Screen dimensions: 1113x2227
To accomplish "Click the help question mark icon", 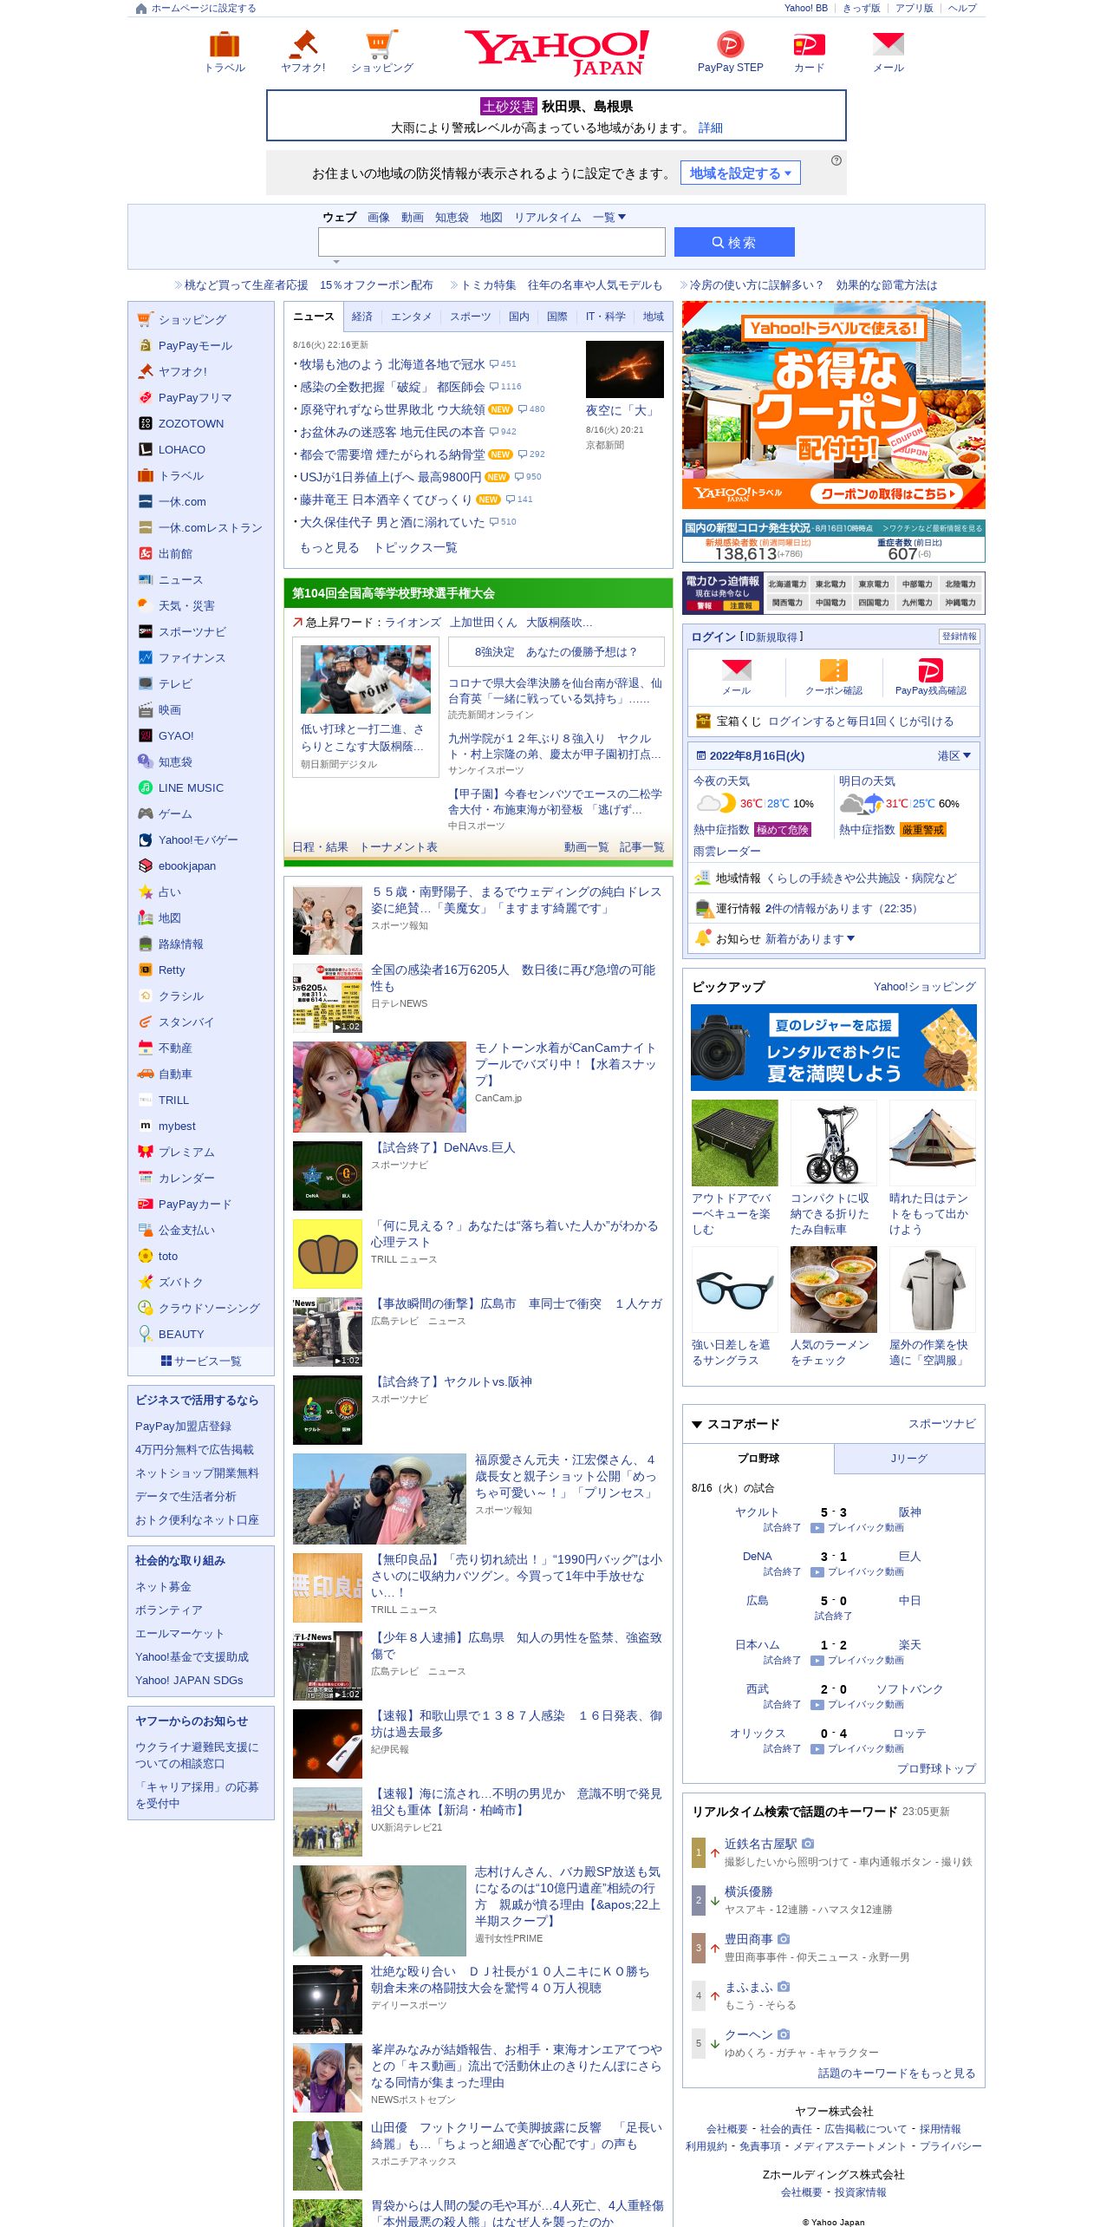I will (x=836, y=160).
